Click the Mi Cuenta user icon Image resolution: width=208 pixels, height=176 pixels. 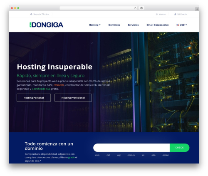(x=175, y=14)
